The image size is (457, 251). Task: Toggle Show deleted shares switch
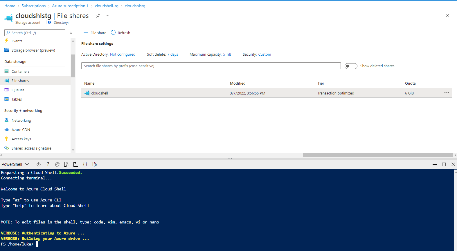click(351, 66)
